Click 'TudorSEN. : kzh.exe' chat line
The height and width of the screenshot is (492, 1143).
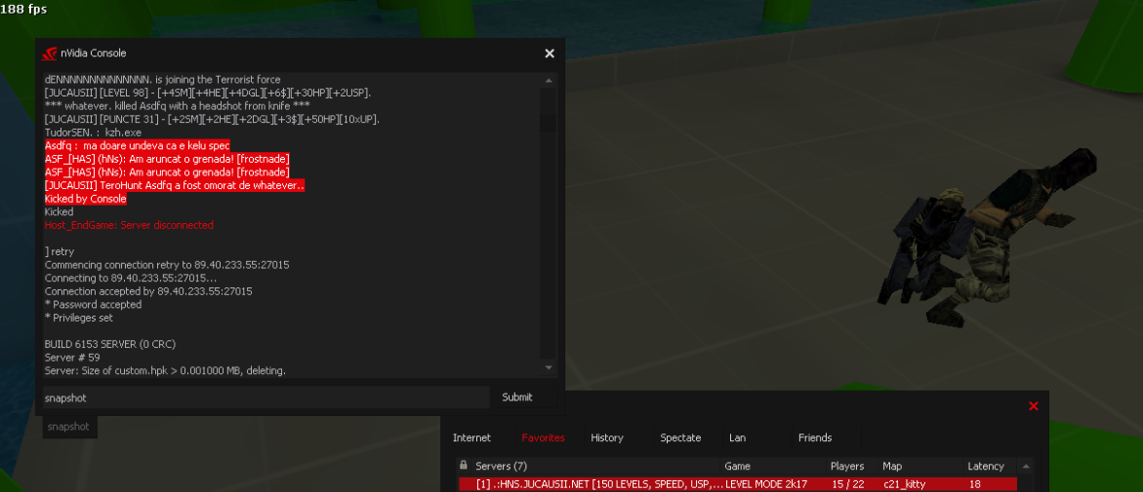93,132
